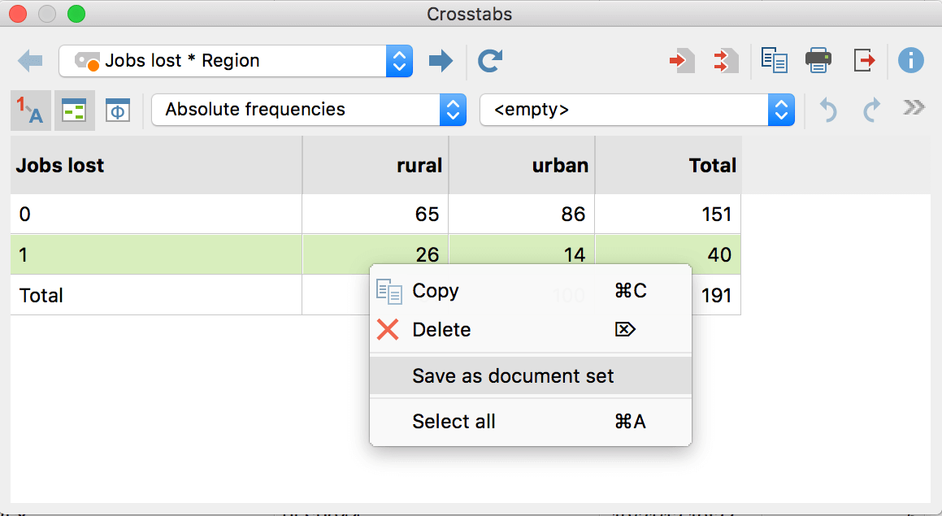
Task: Click cell value 65
Action: pos(428,215)
